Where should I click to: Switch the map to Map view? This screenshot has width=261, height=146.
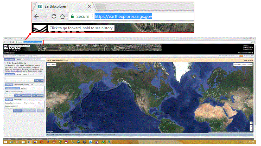point(49,64)
